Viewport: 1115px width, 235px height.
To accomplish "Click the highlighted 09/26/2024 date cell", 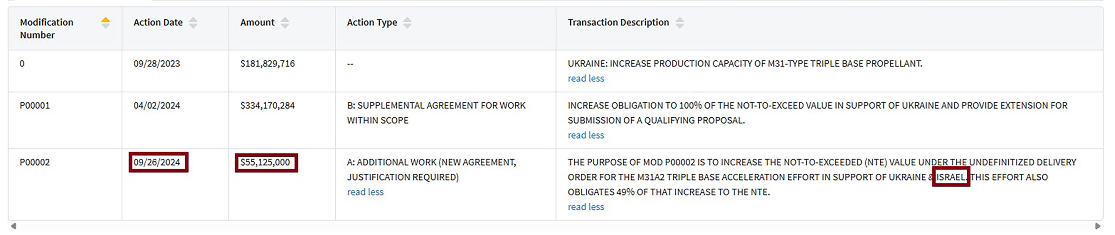I will (159, 162).
